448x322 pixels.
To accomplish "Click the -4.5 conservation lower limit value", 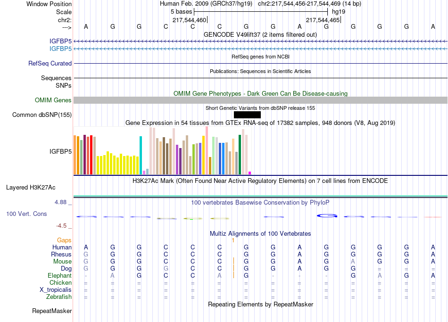I will click(61, 226).
